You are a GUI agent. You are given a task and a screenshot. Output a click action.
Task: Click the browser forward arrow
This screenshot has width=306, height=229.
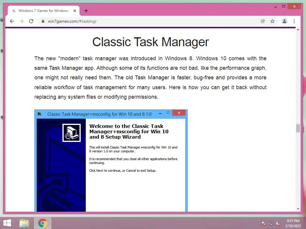22,21
